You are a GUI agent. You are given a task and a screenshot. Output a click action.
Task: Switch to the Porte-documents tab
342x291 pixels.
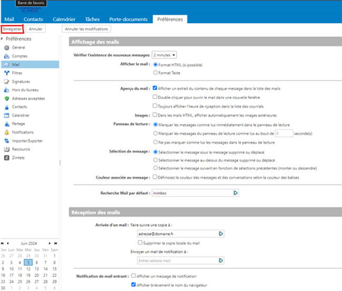pos(128,19)
